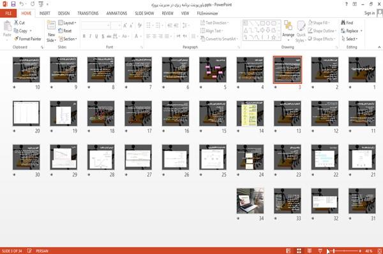This screenshot has height=254, width=383.
Task: Fit slide to current window icon
Action: (x=380, y=251)
